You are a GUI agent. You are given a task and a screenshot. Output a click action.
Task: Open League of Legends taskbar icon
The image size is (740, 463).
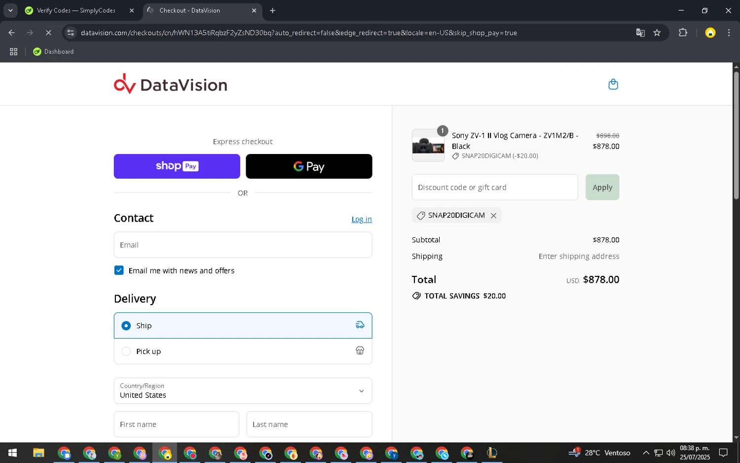(492, 453)
